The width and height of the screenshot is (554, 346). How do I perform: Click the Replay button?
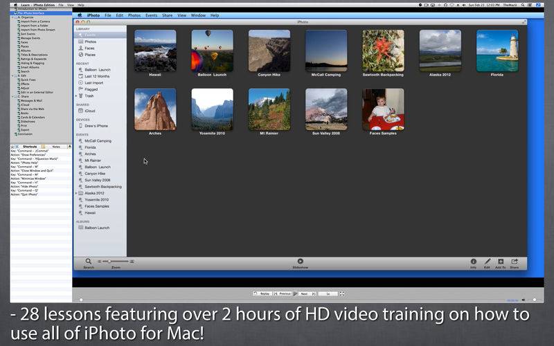262,293
